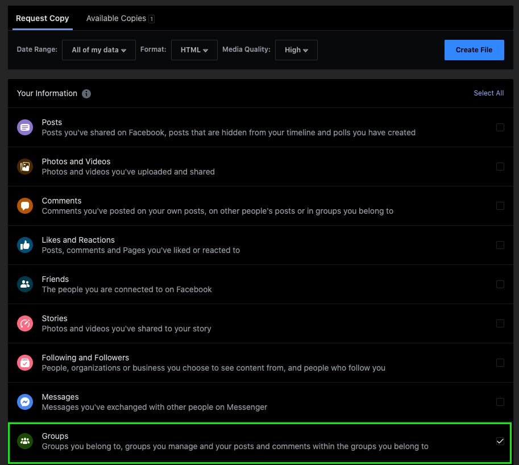Click the Posts row title

[x=52, y=122]
